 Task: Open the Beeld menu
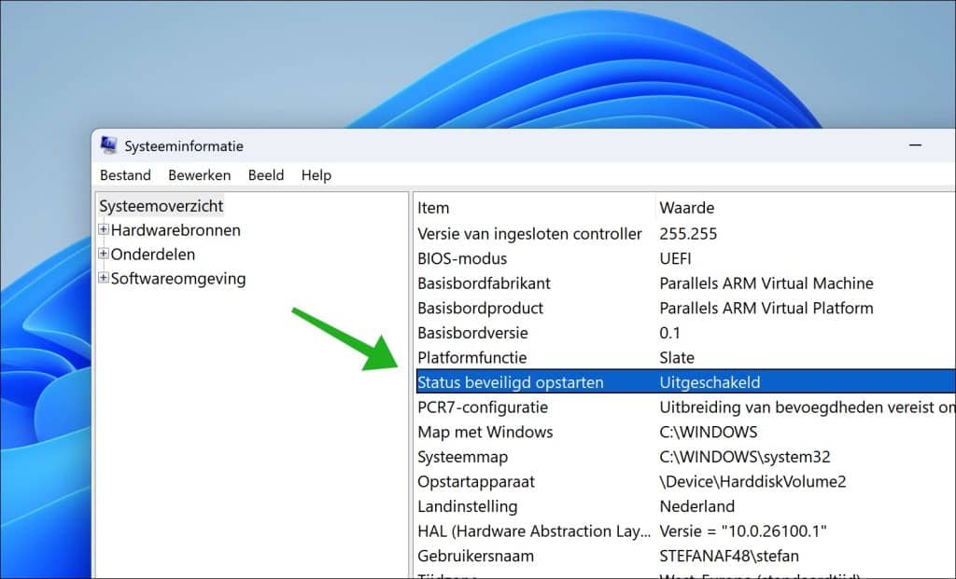(266, 175)
